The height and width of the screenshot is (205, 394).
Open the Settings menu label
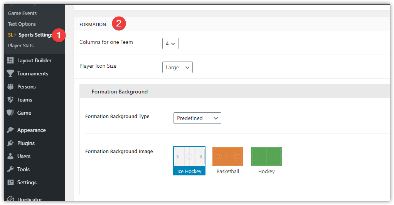(x=27, y=182)
